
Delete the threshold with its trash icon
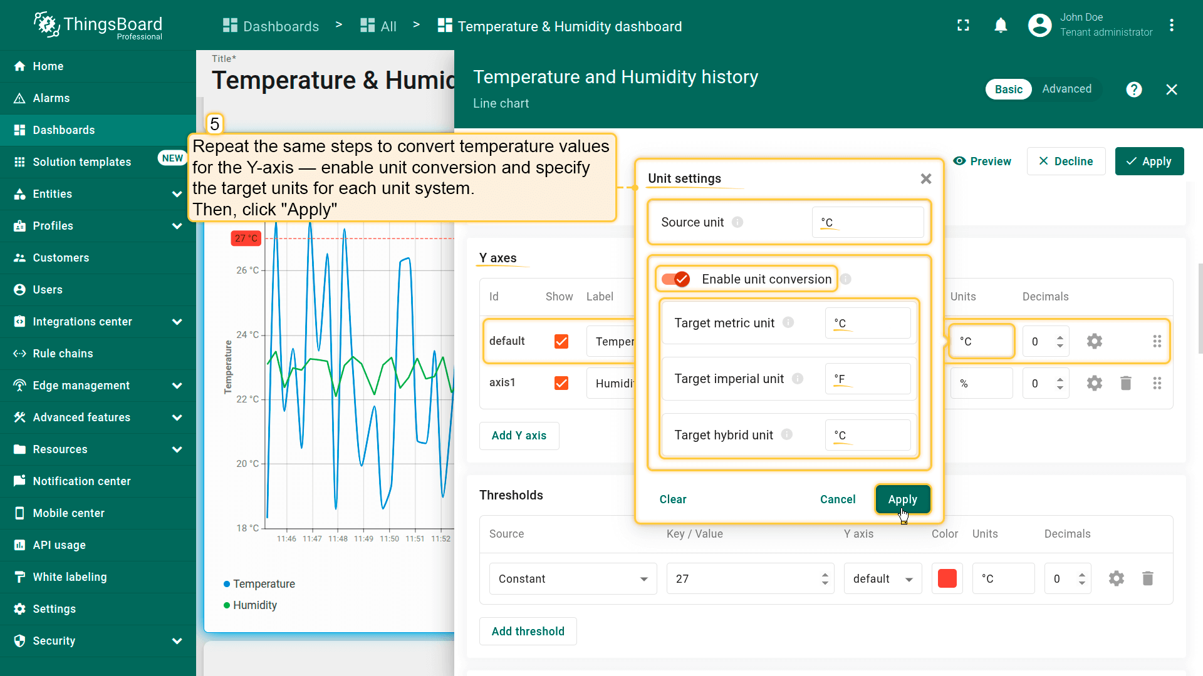point(1147,578)
